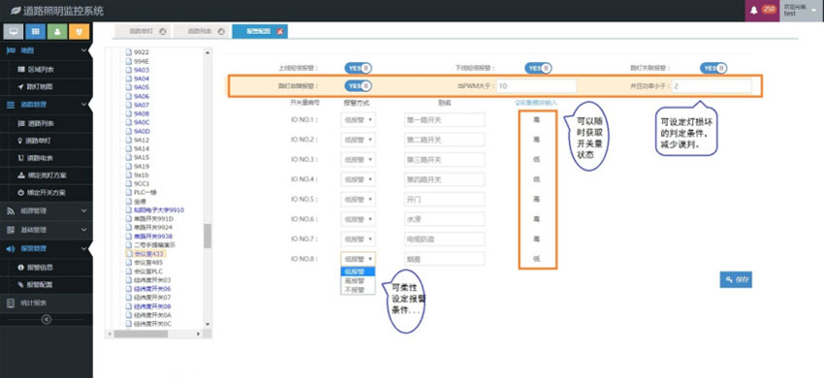
Task: Click the gray monitor icon button
Action: click(x=14, y=32)
